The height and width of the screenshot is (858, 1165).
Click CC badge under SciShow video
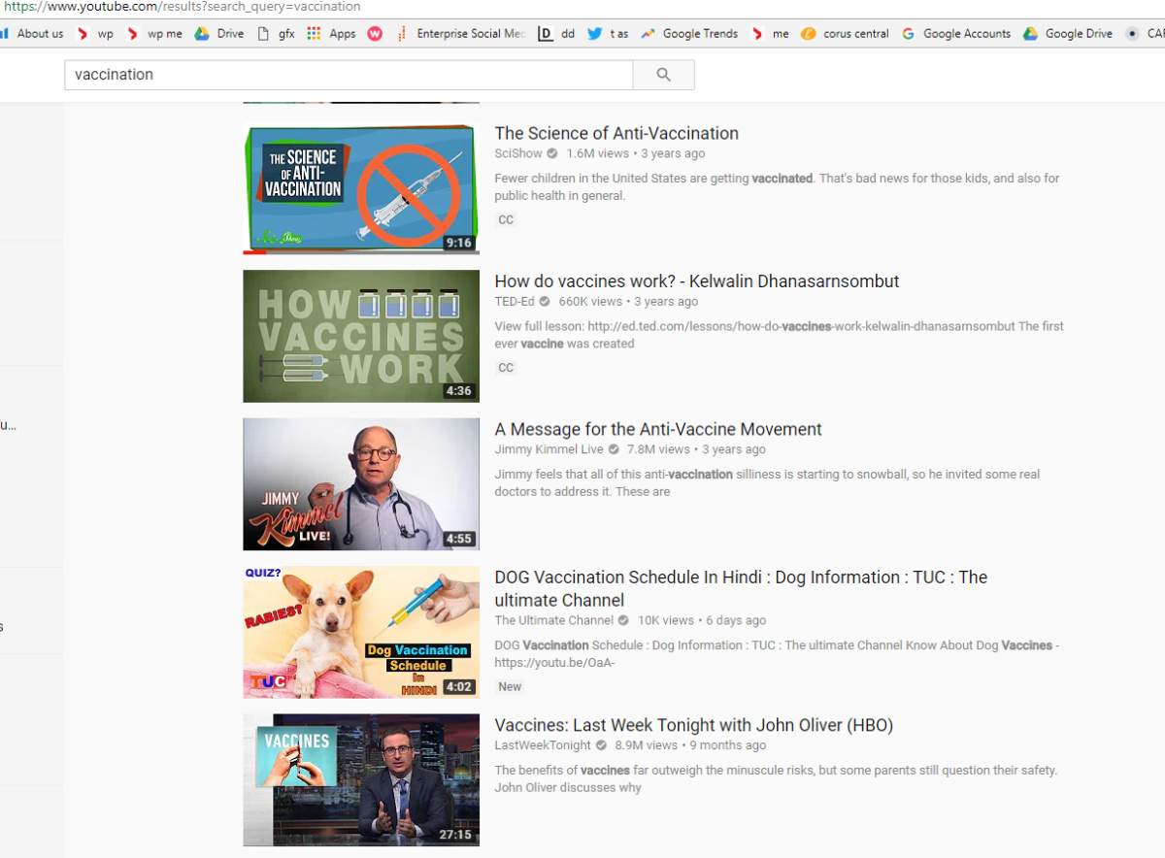(506, 220)
